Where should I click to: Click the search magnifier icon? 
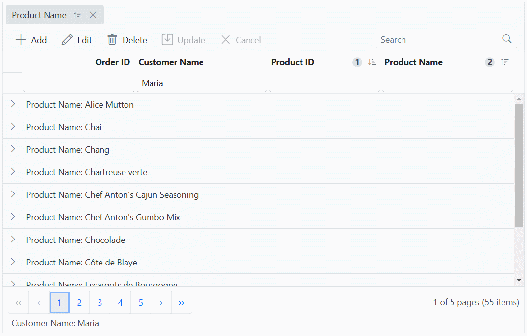click(507, 39)
